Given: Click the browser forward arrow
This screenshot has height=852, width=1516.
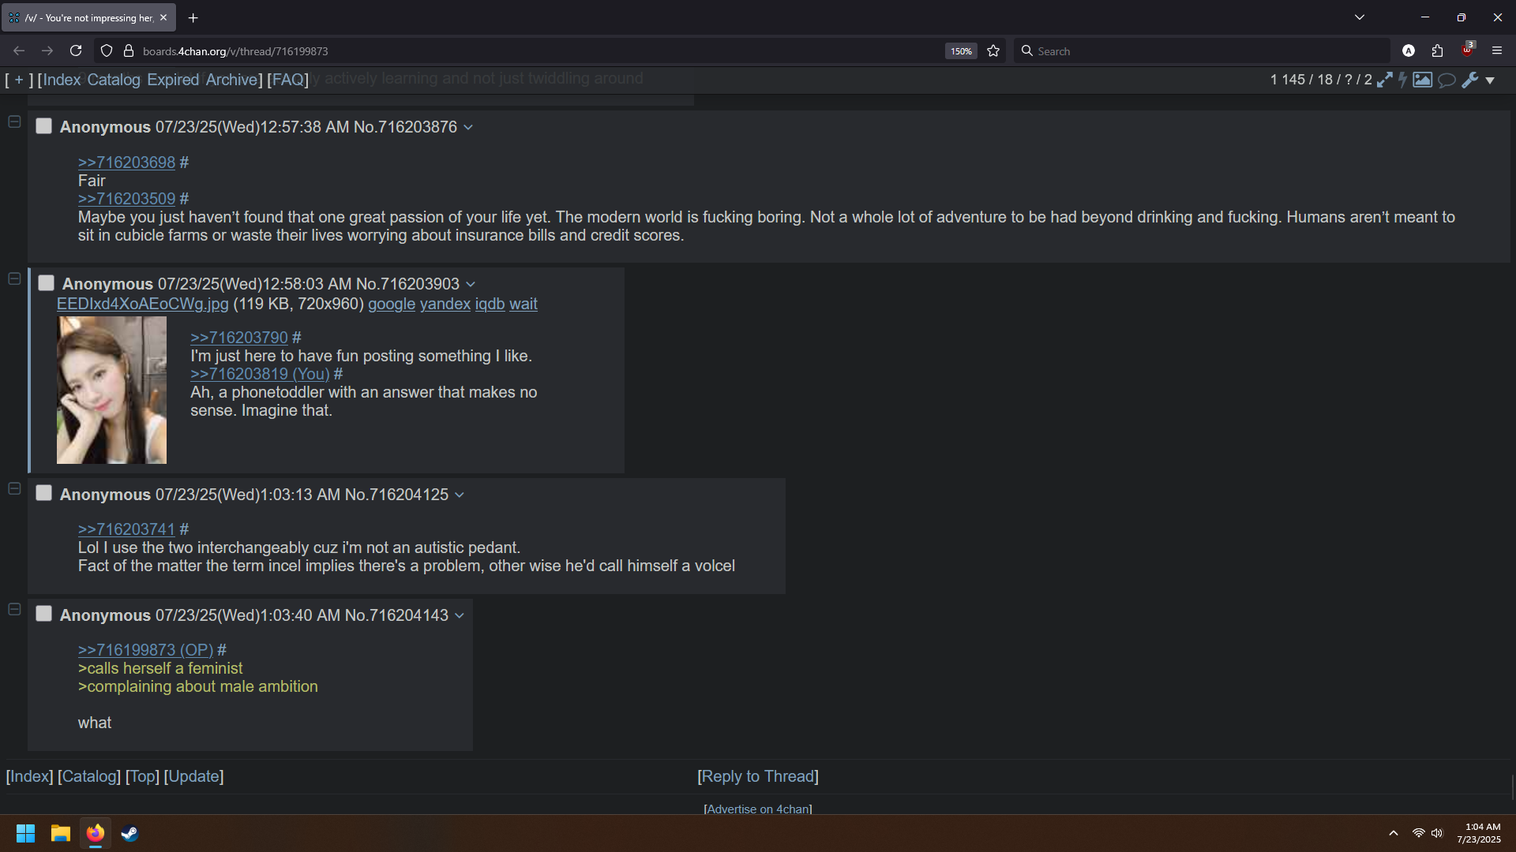Looking at the screenshot, I should click(x=47, y=50).
